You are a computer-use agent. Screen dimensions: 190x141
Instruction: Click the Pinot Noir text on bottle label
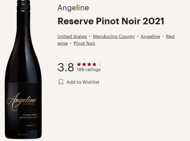point(30,115)
